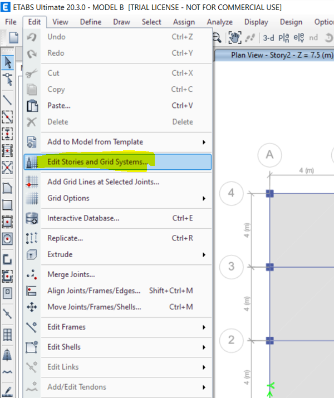This screenshot has width=334, height=398.
Task: Expand the Extrude submenu arrow
Action: click(x=204, y=255)
